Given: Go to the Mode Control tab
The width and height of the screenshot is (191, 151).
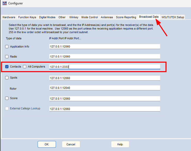Looking at the screenshot, I should (89, 17).
